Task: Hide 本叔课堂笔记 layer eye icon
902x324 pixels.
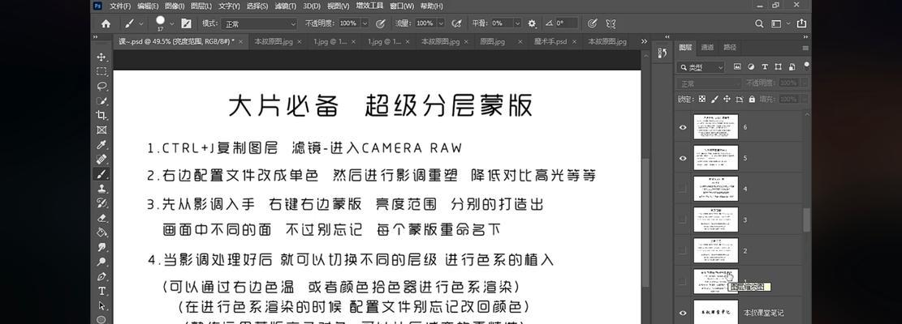Action: click(x=683, y=313)
